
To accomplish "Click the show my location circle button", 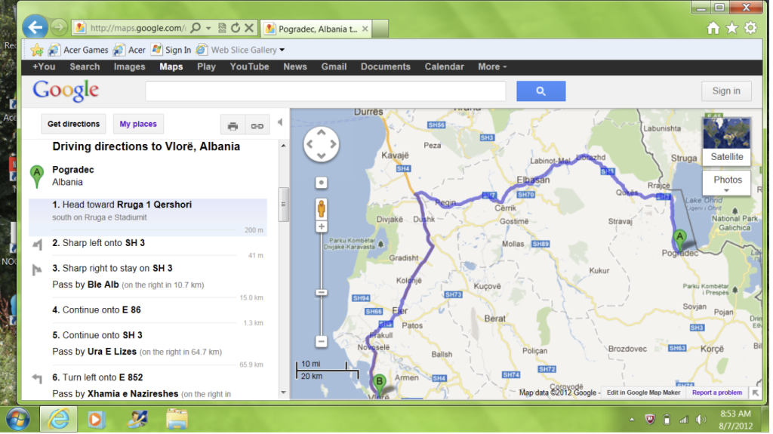I will (322, 183).
